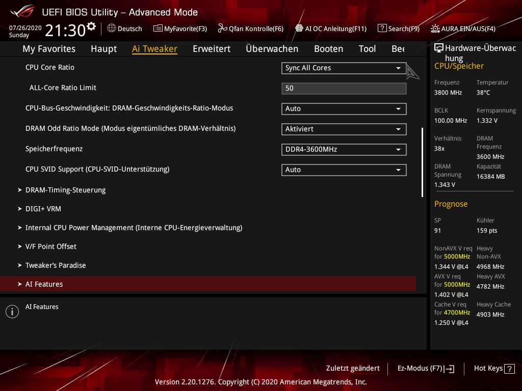Click the 159 pts Kühler value
The image size is (522, 391).
point(487,231)
